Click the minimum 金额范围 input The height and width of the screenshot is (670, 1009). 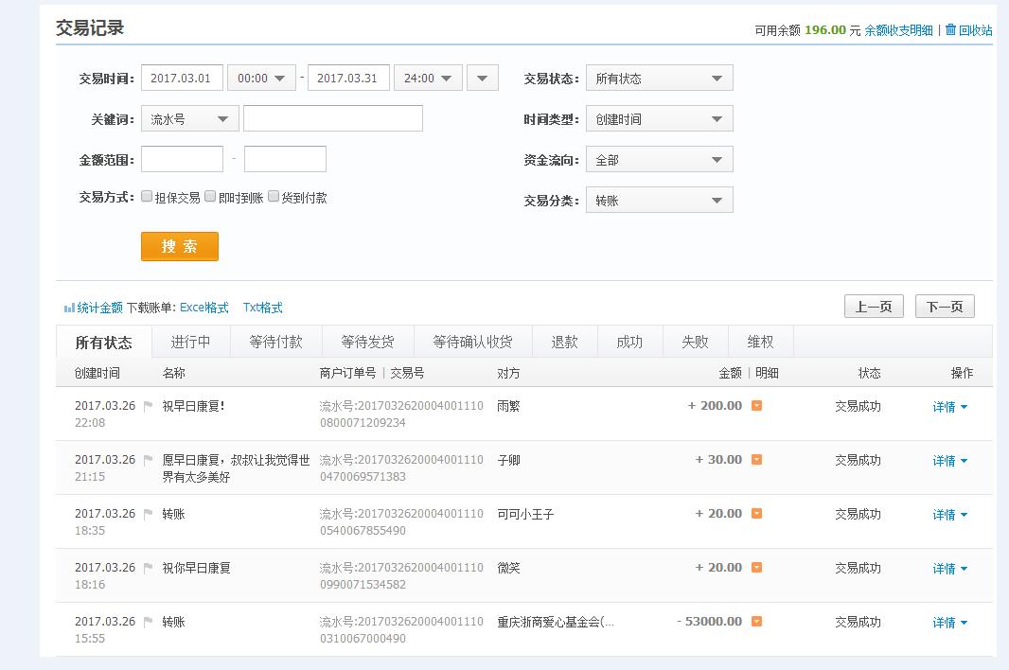click(x=182, y=159)
